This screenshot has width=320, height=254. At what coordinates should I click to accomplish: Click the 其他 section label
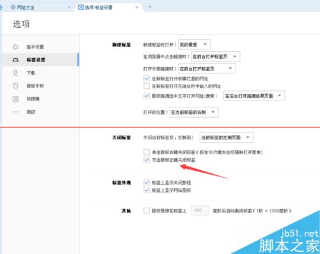click(x=126, y=211)
